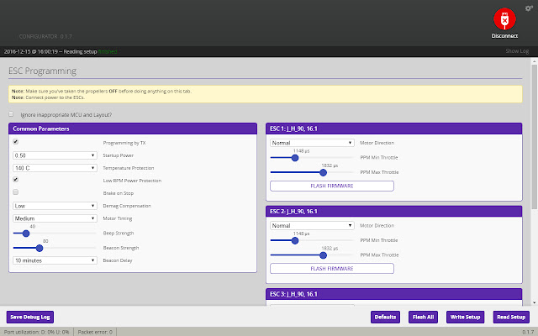Click Show Log link
The image size is (538, 336).
pos(516,51)
